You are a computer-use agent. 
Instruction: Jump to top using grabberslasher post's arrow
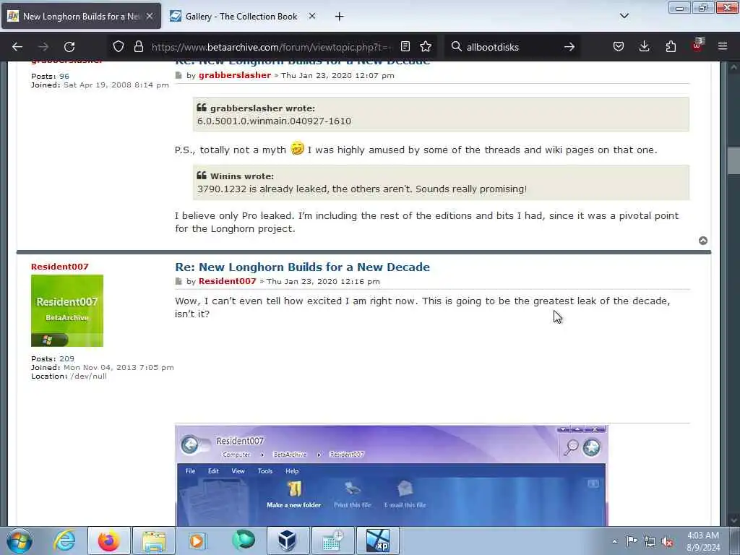point(702,241)
